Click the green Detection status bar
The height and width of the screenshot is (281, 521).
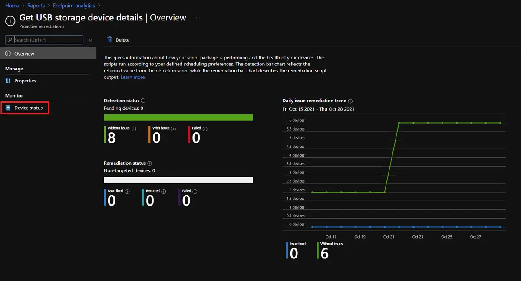click(178, 118)
